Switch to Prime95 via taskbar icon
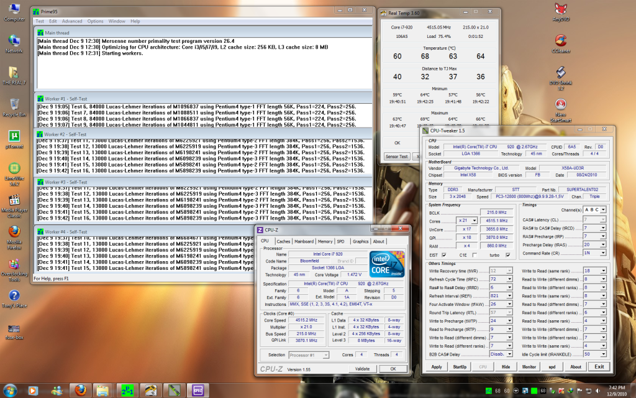 click(x=127, y=391)
